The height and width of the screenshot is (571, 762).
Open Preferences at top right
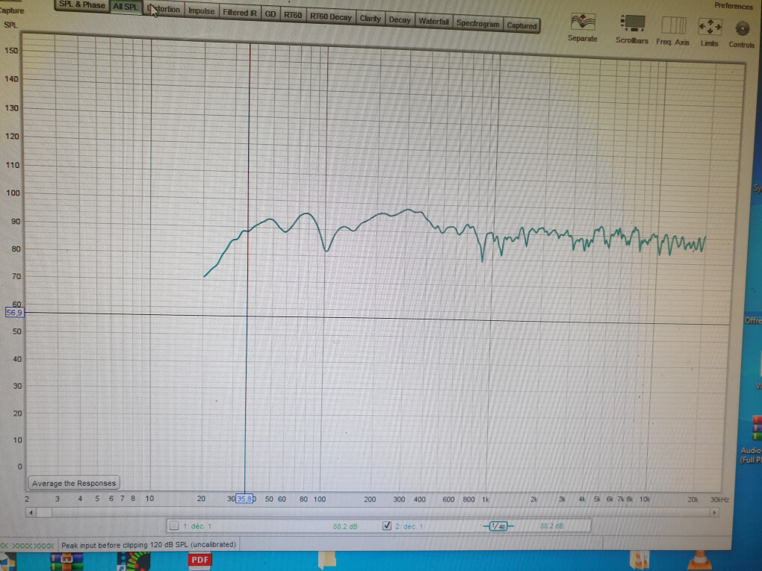734,6
